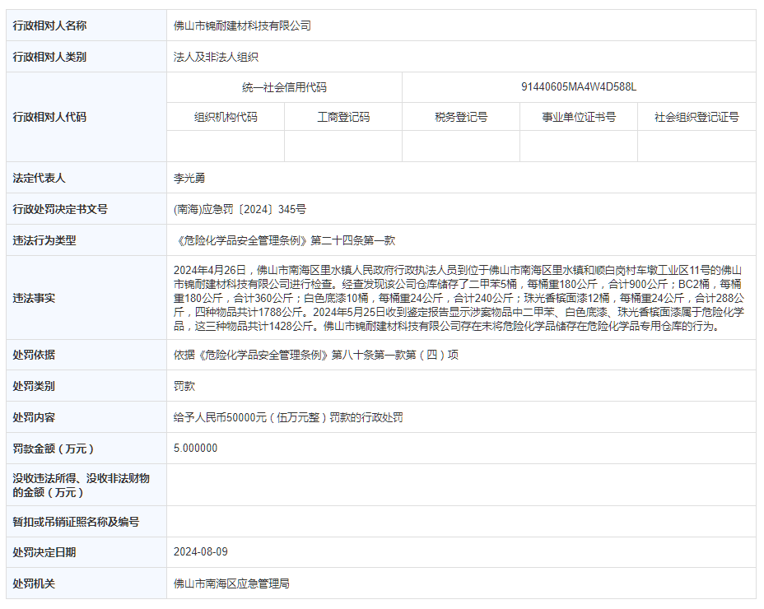The image size is (764, 609).
Task: Click the label 处罚机关
Action: coord(34,583)
